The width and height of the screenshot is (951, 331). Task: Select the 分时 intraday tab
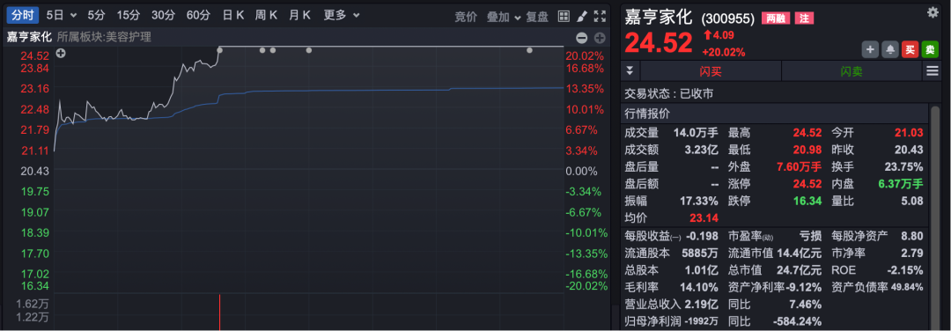tap(22, 15)
